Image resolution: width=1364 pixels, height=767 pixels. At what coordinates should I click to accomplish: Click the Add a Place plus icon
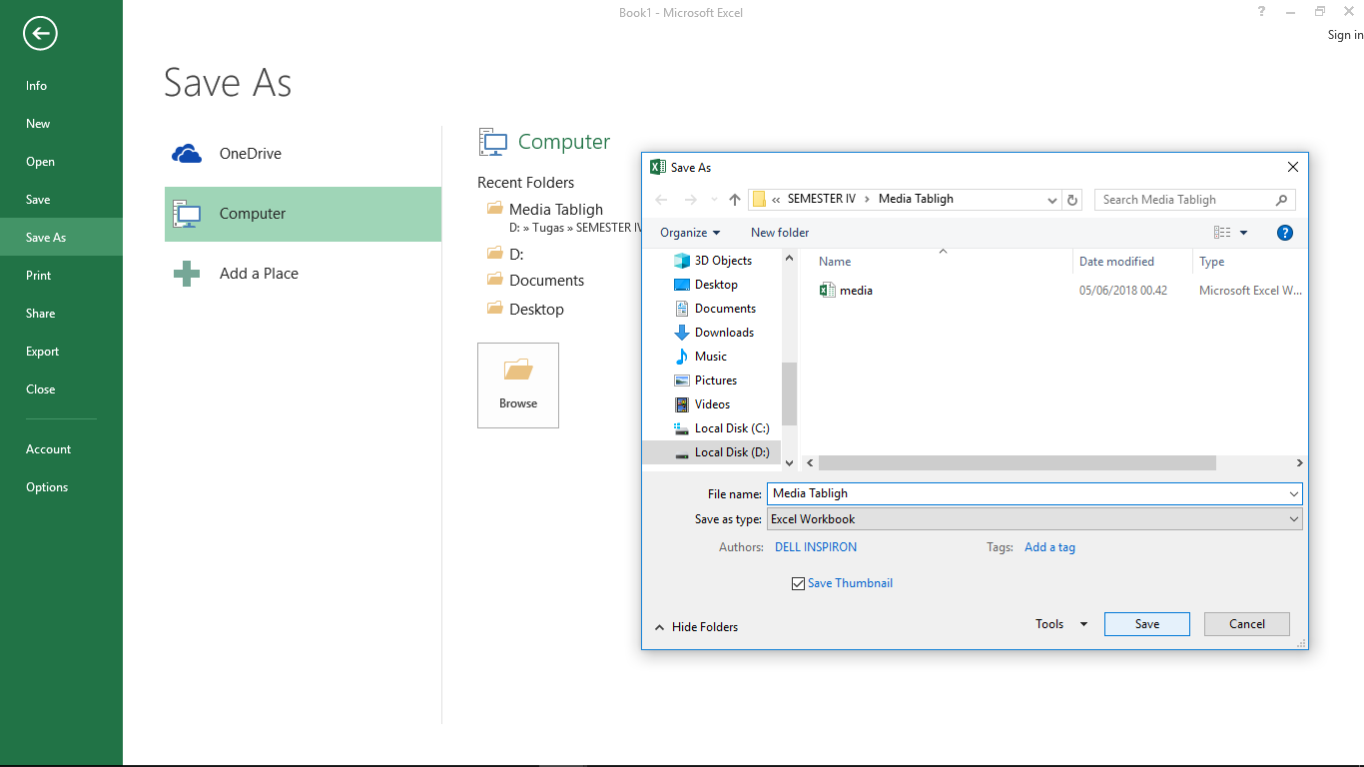pos(187,274)
